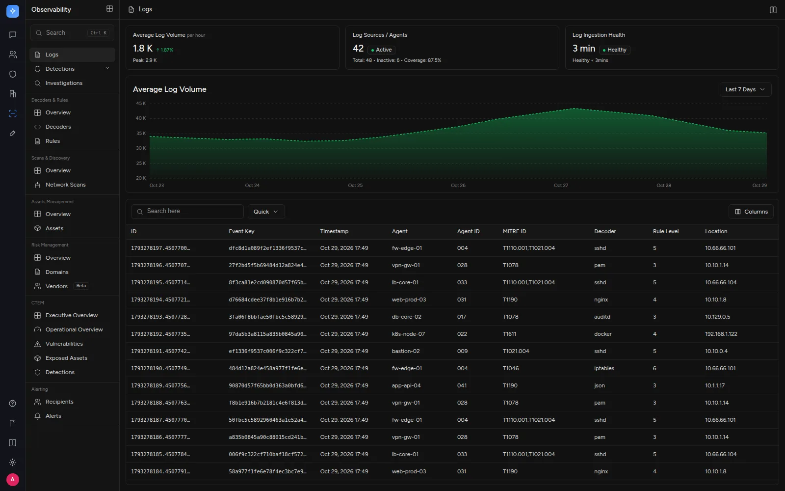
Task: Open Domains under Risk Management
Action: coord(72,272)
